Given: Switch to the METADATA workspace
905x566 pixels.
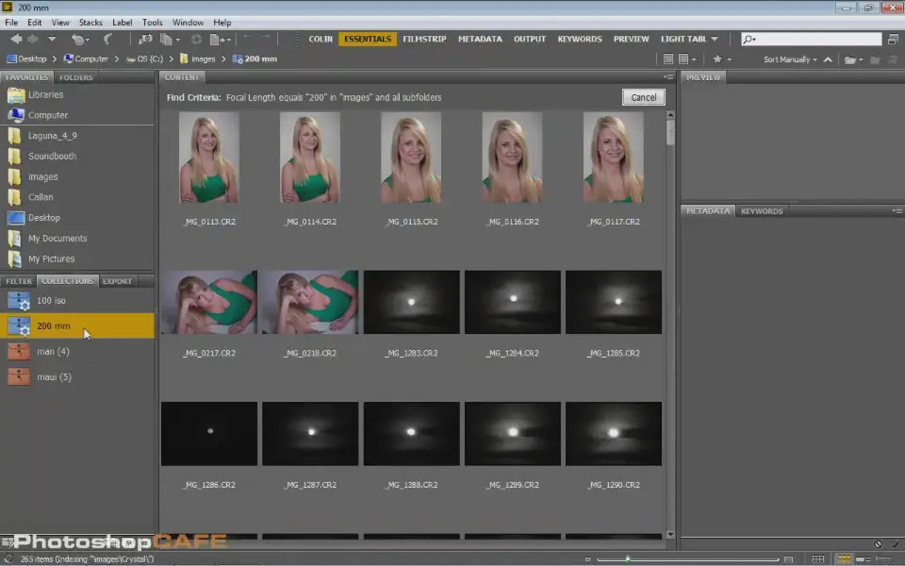Looking at the screenshot, I should [x=480, y=39].
